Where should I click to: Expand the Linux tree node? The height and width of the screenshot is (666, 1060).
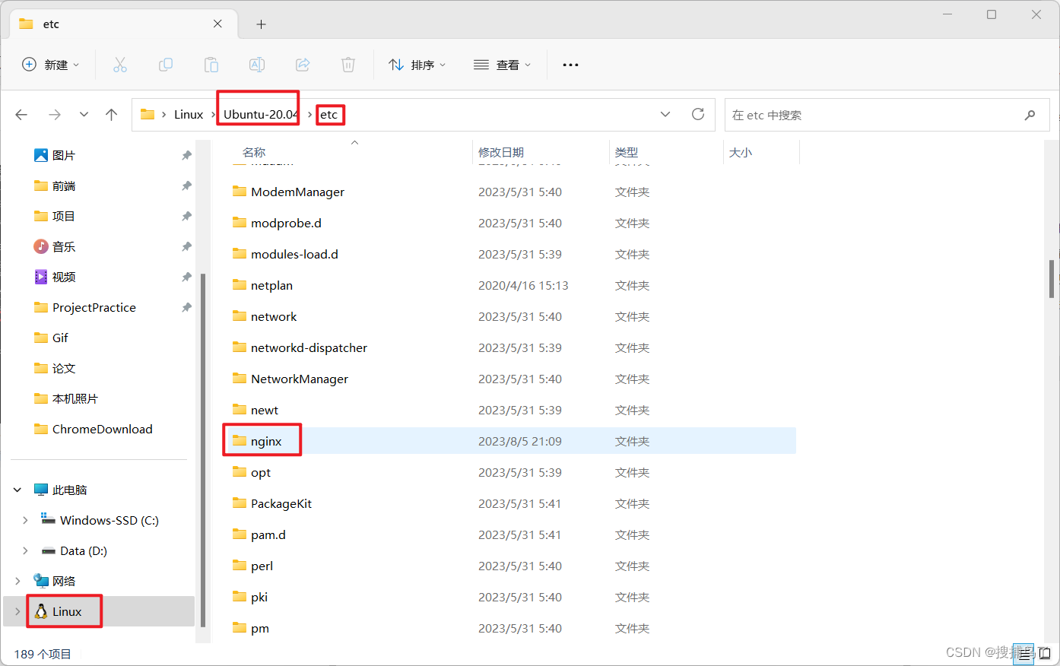pyautogui.click(x=17, y=611)
